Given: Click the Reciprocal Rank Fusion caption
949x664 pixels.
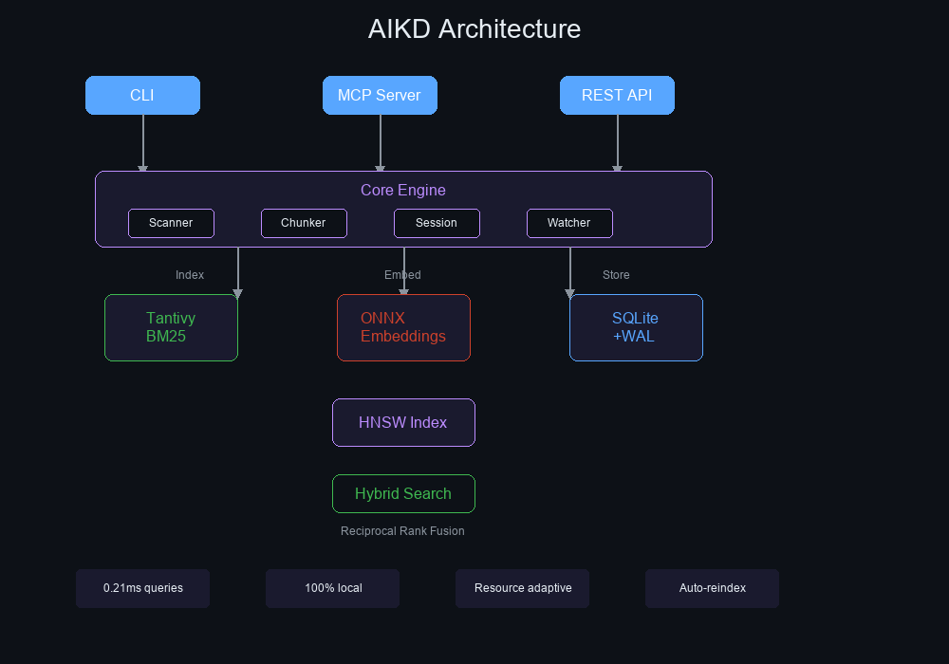Looking at the screenshot, I should click(402, 531).
